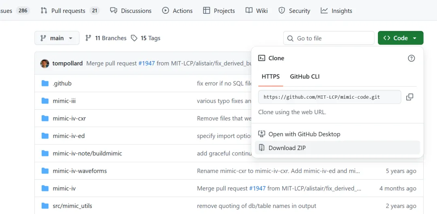Click the Branches fork icon
Image resolution: width=437 pixels, height=214 pixels.
pyautogui.click(x=88, y=38)
